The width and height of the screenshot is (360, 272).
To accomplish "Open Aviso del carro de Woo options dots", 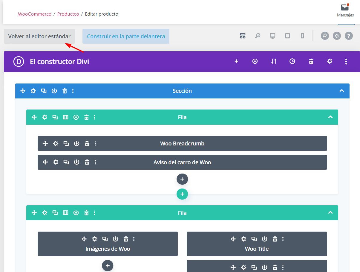I will (x=95, y=162).
